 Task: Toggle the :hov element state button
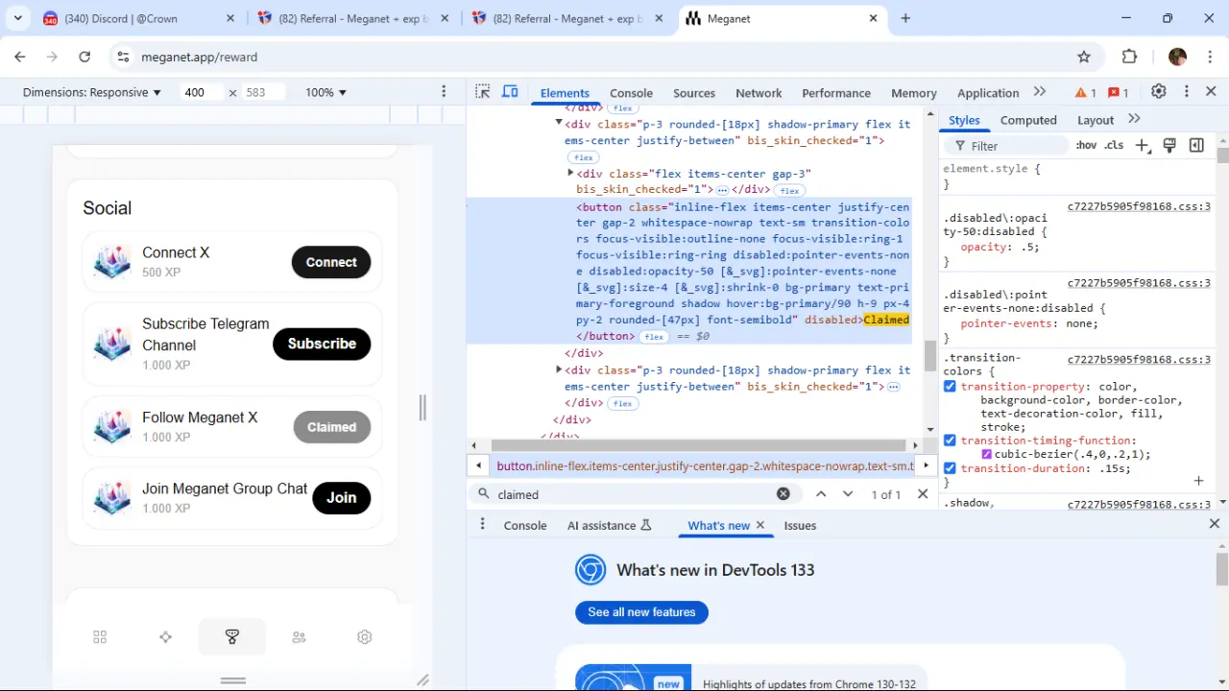point(1086,146)
